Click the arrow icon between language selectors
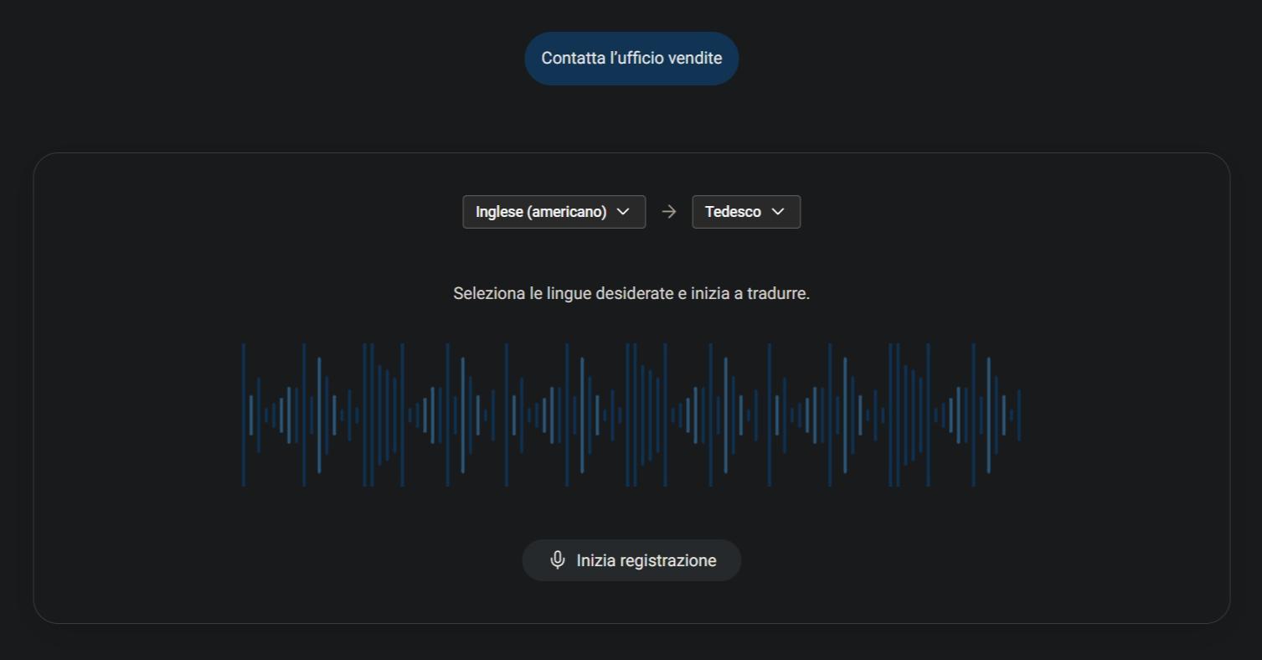 [x=668, y=212]
